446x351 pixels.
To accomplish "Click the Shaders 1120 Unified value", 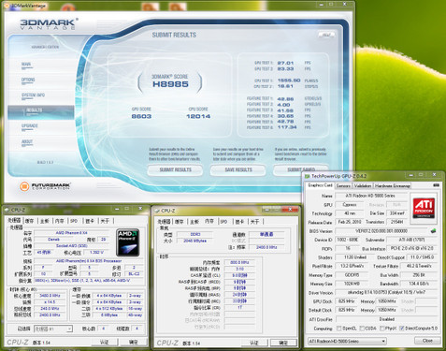I will [x=355, y=257].
